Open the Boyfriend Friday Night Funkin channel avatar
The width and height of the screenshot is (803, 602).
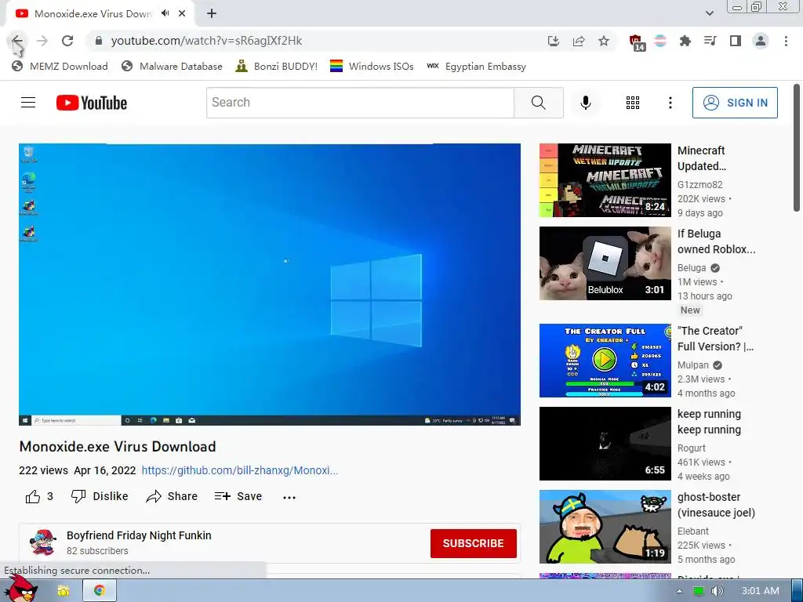43,542
